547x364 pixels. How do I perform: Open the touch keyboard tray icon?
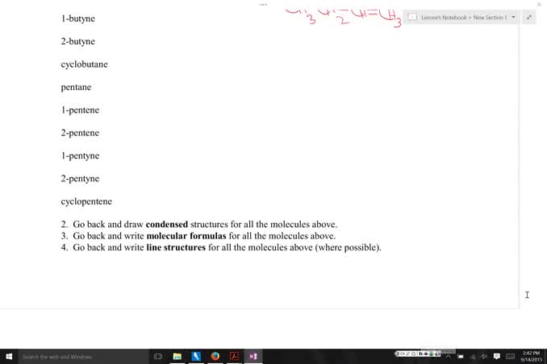pyautogui.click(x=511, y=356)
